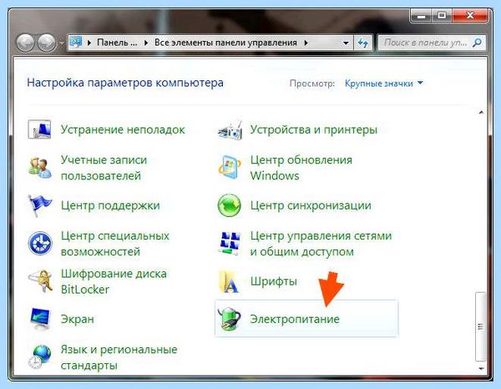This screenshot has height=389, width=501.
Task: Open the Электропитание link
Action: coord(295,319)
